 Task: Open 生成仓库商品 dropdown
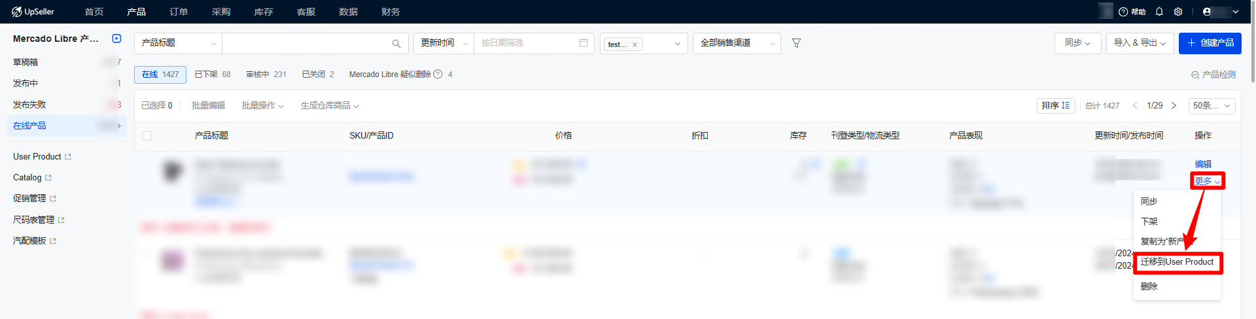click(x=330, y=105)
